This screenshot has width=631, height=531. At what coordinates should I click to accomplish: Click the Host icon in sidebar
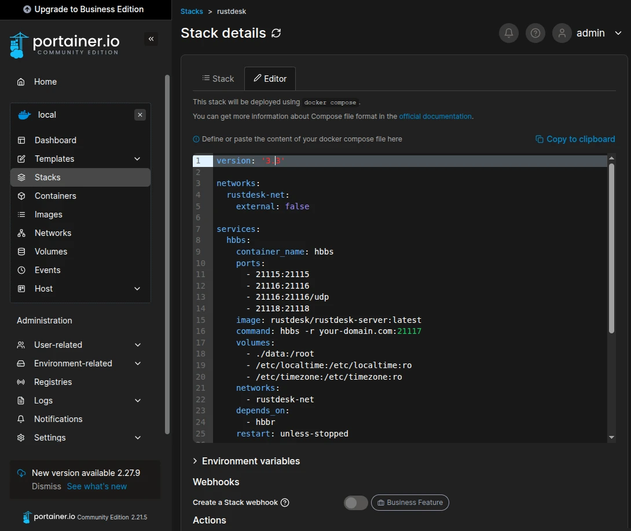pyautogui.click(x=21, y=289)
